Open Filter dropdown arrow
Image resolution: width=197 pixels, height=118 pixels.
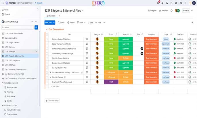(x=85, y=23)
